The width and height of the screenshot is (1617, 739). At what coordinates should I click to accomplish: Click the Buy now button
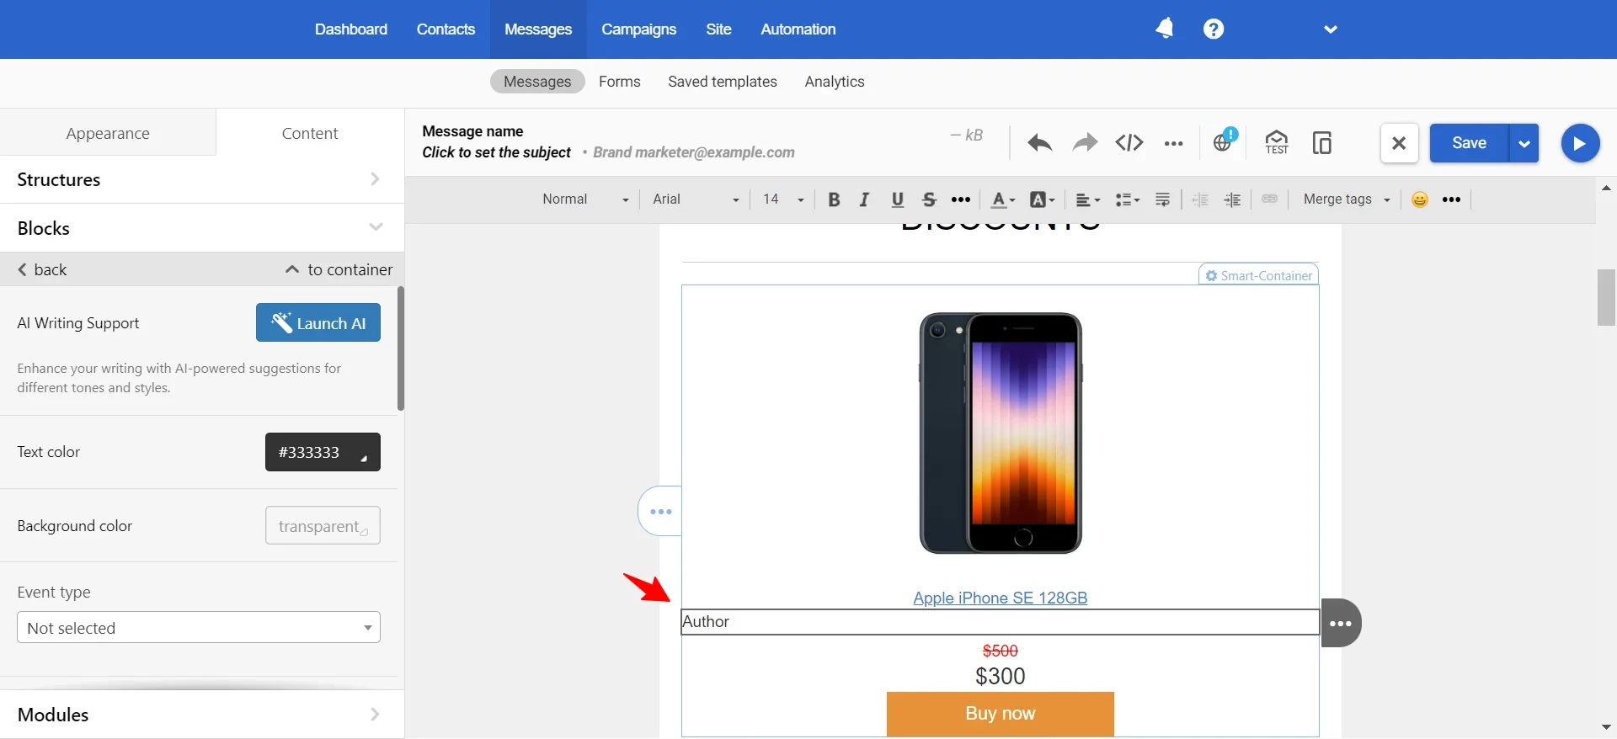click(x=1000, y=714)
